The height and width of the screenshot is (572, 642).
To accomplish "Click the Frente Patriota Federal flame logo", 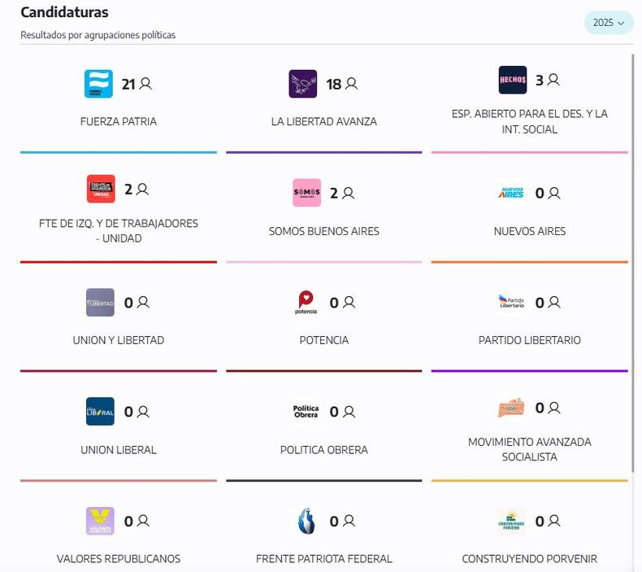I will point(306,522).
